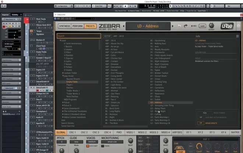243x153 pixels.
Task: Expand the Pulsor folder
Action: (63, 102)
